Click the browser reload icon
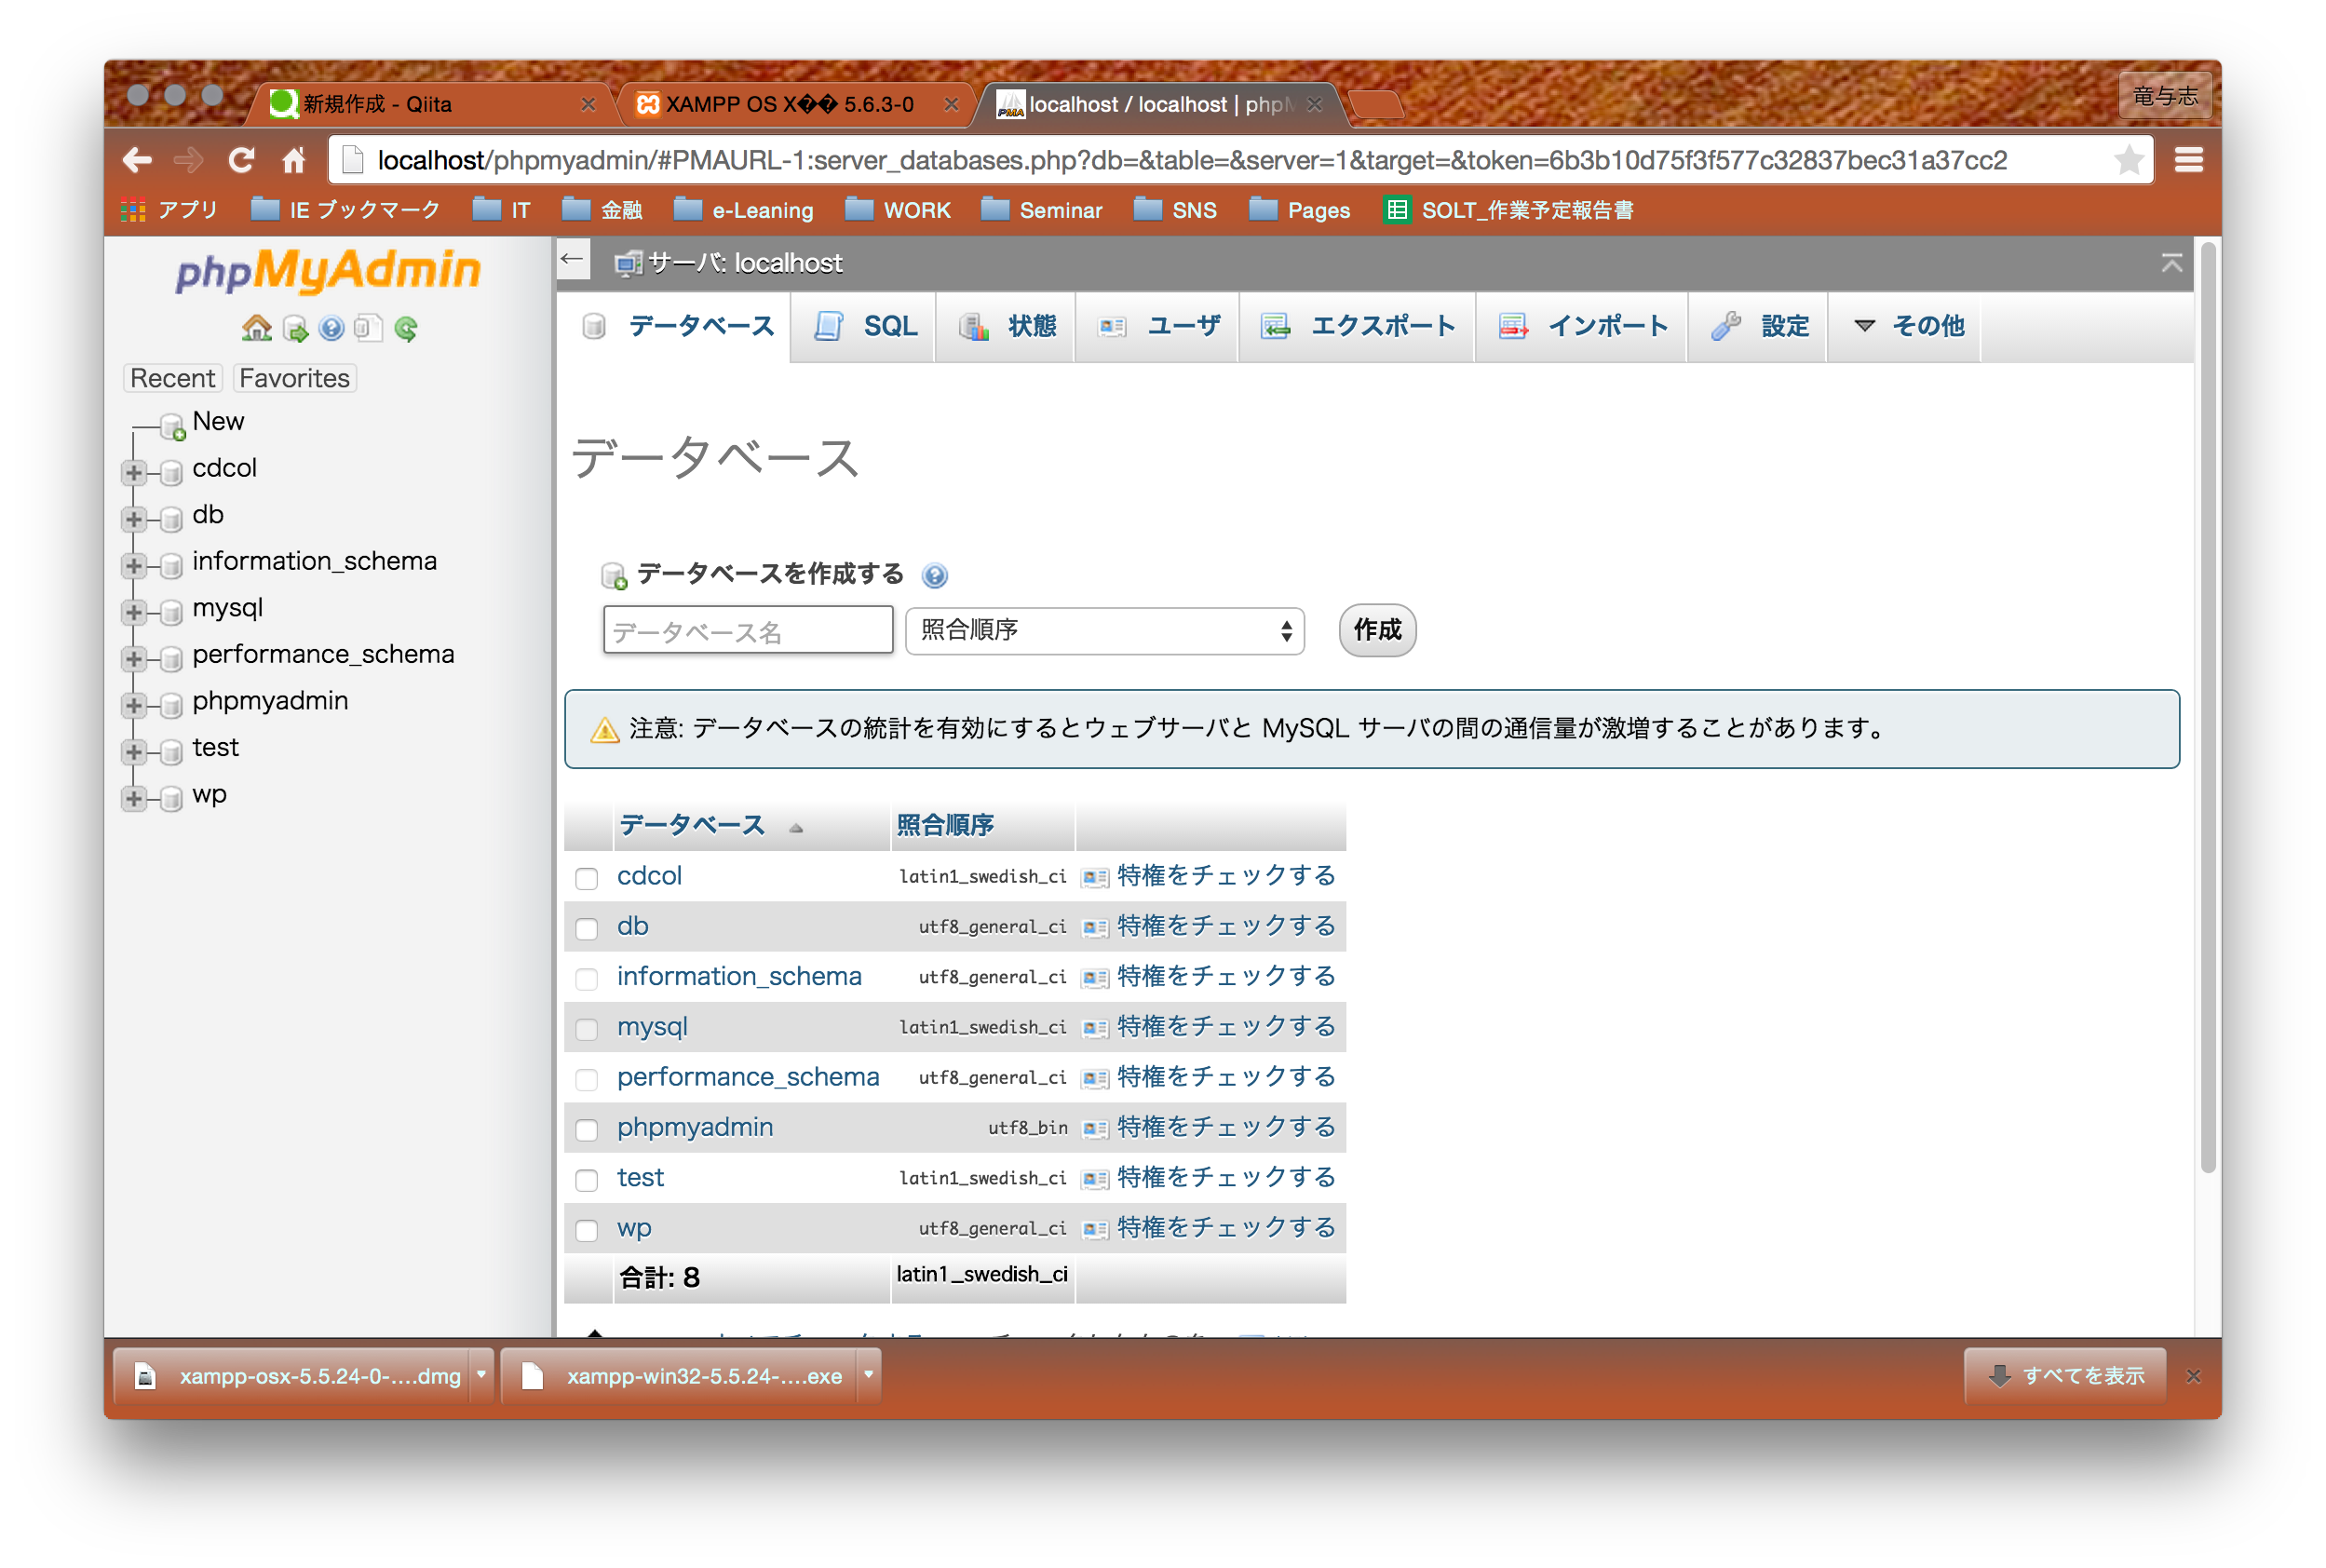 pos(241,160)
